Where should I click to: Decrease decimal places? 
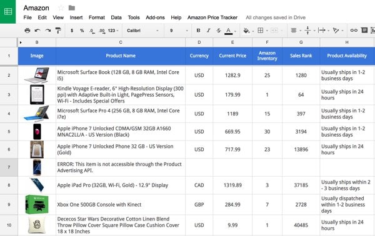[92, 31]
